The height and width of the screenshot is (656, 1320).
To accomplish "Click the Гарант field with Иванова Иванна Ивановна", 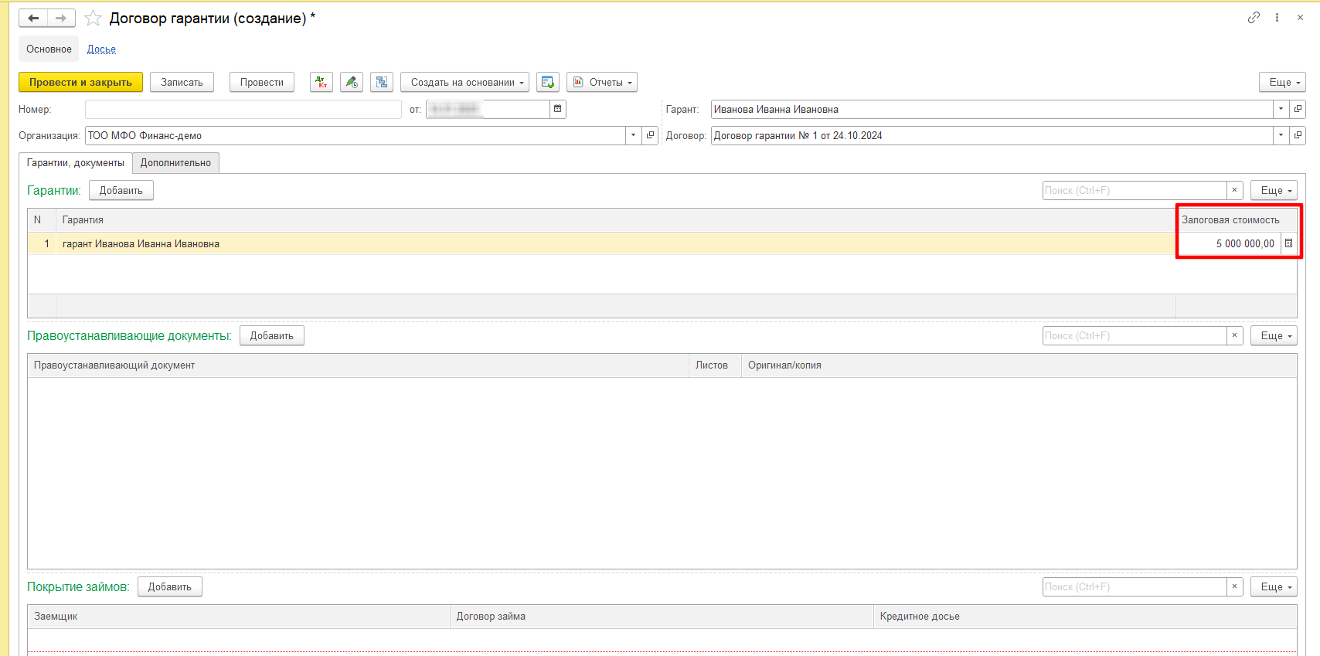I will pyautogui.click(x=992, y=109).
